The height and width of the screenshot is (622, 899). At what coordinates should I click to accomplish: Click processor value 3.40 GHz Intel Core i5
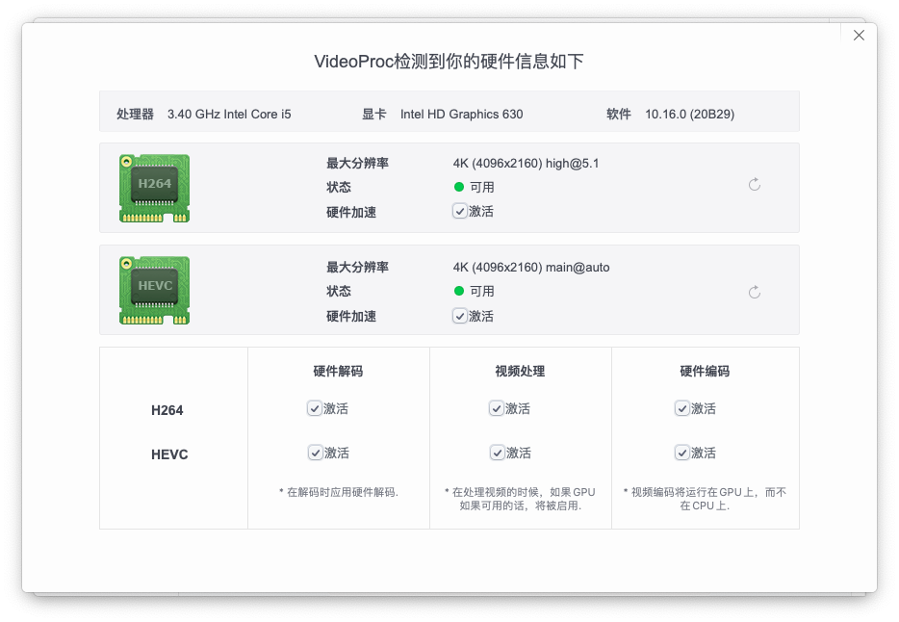point(229,114)
